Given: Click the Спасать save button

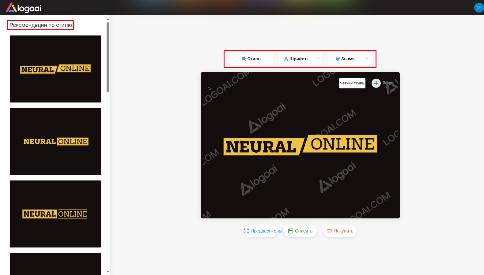Looking at the screenshot, I should (300, 231).
